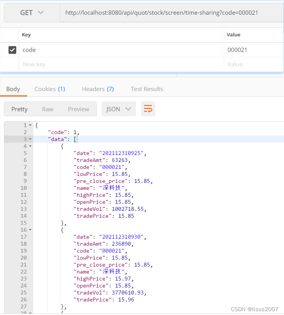The image size is (284, 315).
Task: Click the tradePrice value 15.96
Action: pos(126,300)
